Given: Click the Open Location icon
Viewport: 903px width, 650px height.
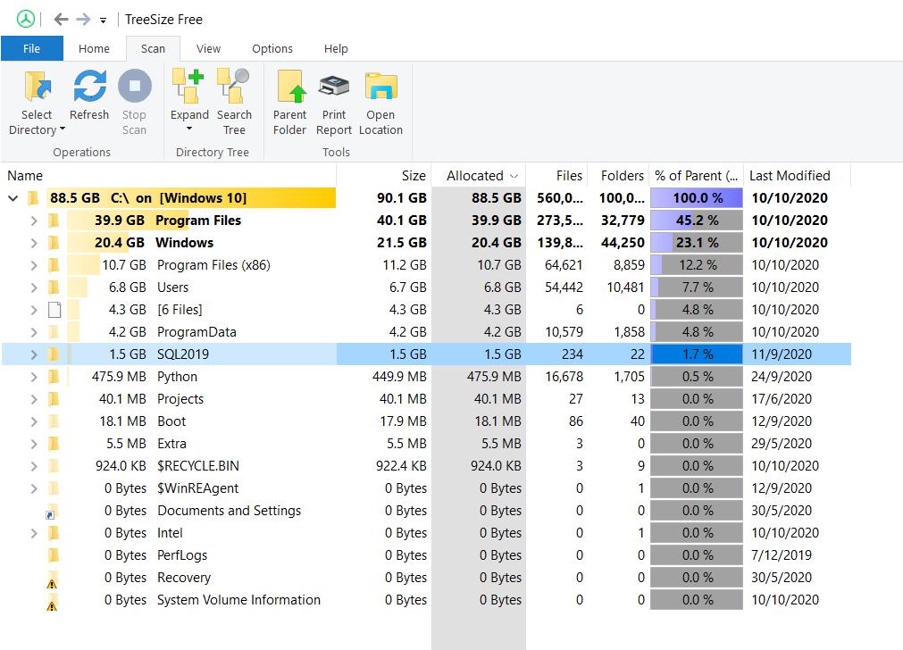Looking at the screenshot, I should (x=380, y=87).
